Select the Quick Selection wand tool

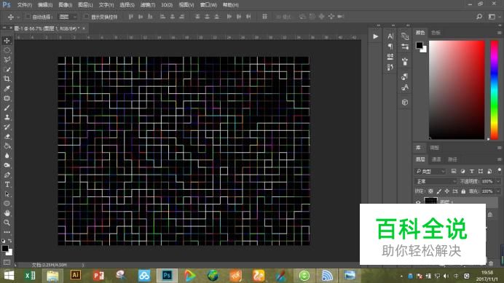click(x=7, y=69)
